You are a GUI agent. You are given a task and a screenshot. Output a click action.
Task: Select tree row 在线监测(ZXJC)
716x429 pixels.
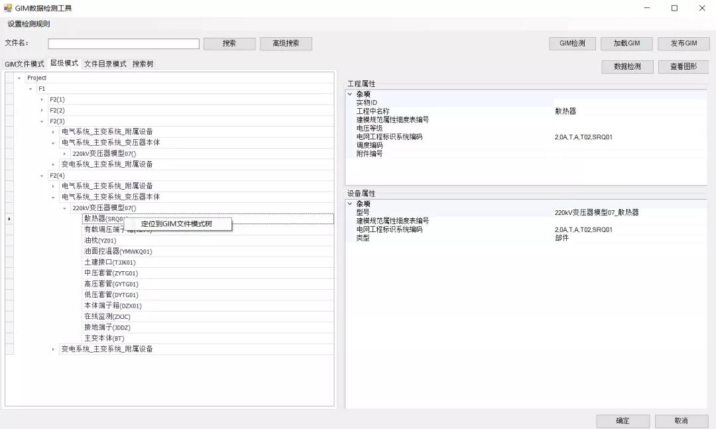[x=208, y=316]
